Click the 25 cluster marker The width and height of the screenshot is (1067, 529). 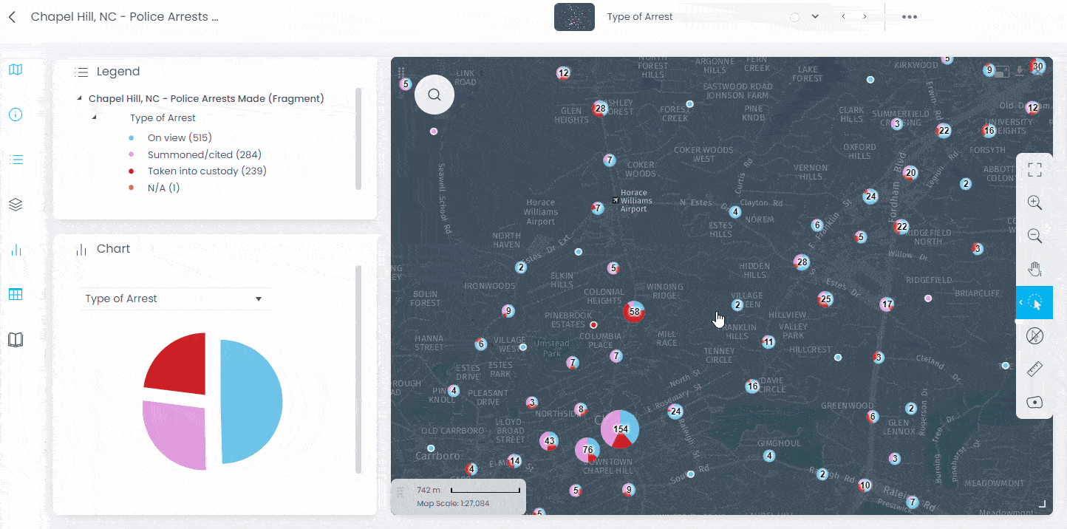point(826,299)
